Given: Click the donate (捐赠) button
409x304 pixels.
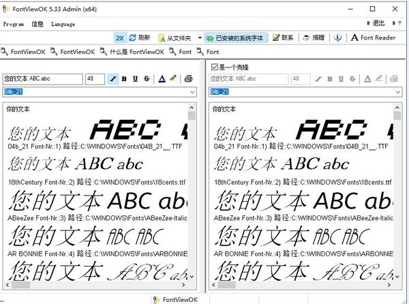Looking at the screenshot, I should (314, 37).
